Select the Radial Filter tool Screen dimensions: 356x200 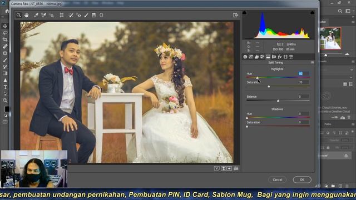(x=101, y=15)
